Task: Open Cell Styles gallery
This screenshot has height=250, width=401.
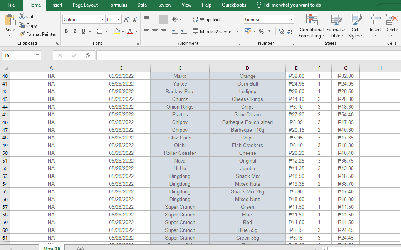Action: coord(356,26)
